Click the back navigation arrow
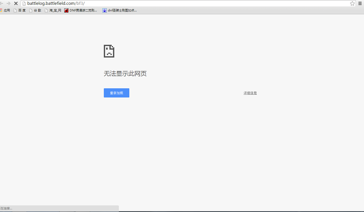 [x=2, y=3]
